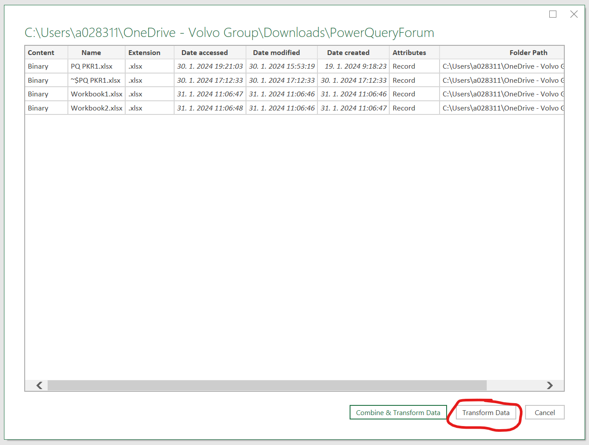Click the .xlsx extension in Workbook1.xlsx row
The image size is (589, 445).
pyautogui.click(x=135, y=94)
